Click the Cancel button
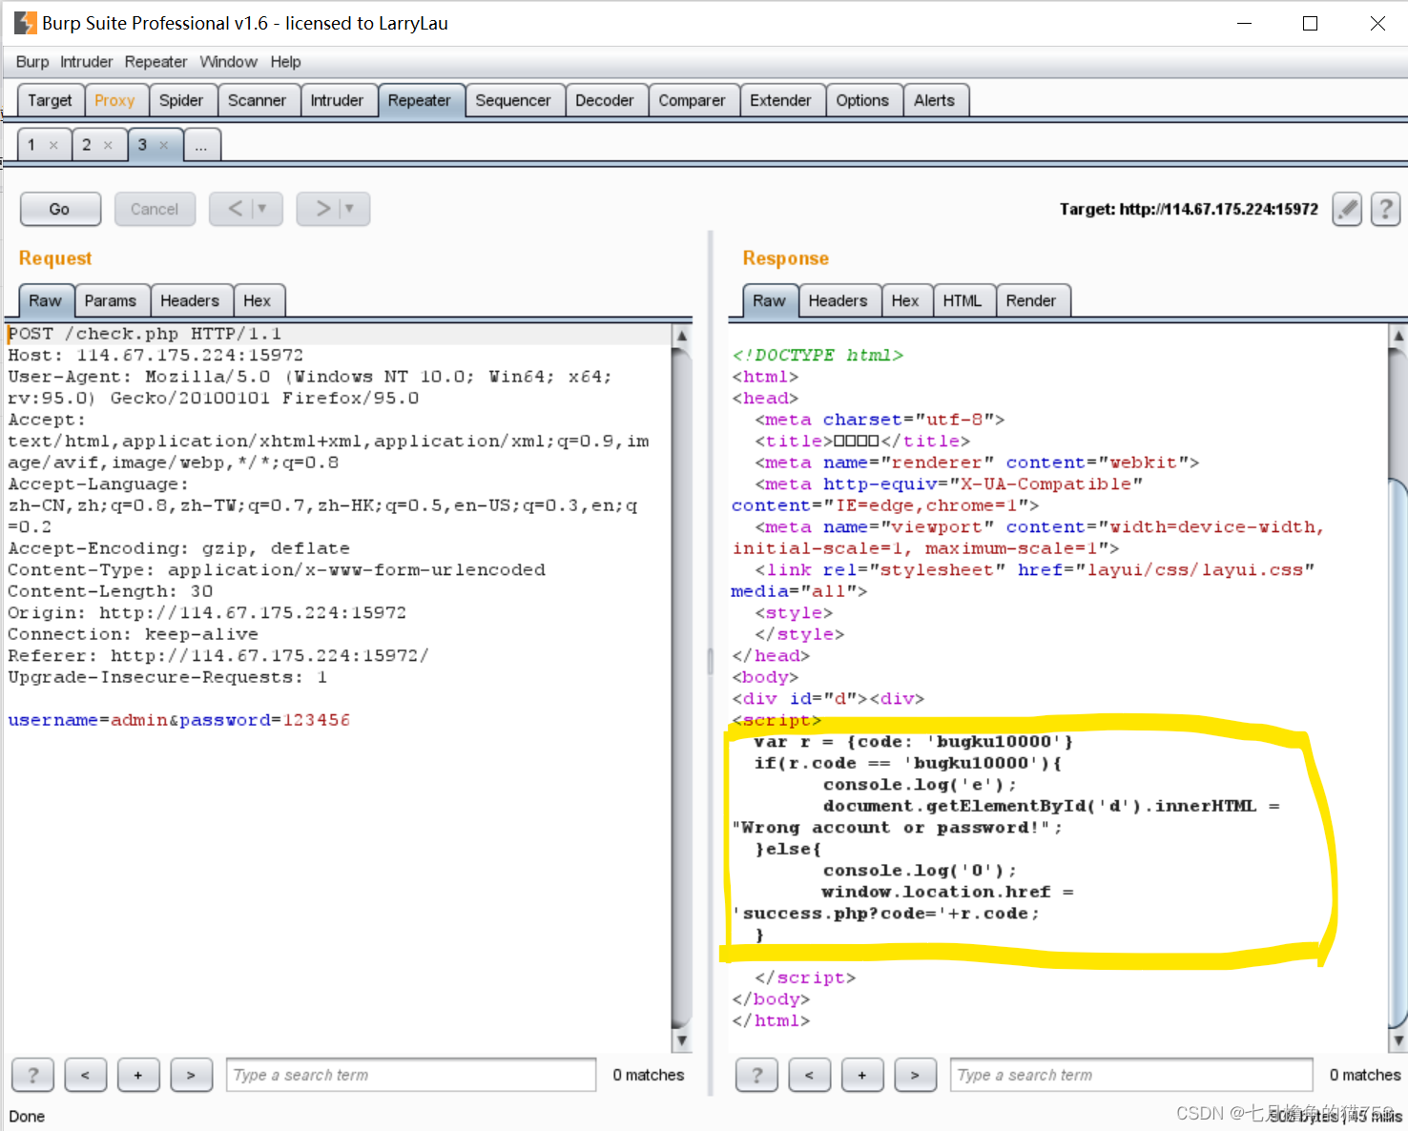The width and height of the screenshot is (1408, 1131). pos(155,209)
